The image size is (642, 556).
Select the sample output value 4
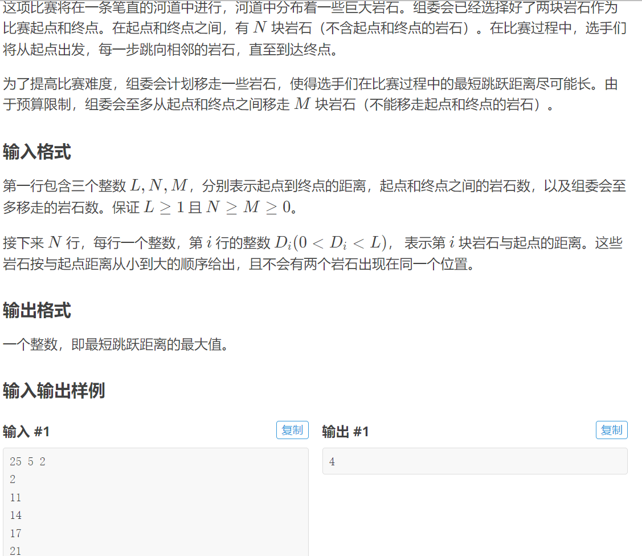[x=332, y=461]
